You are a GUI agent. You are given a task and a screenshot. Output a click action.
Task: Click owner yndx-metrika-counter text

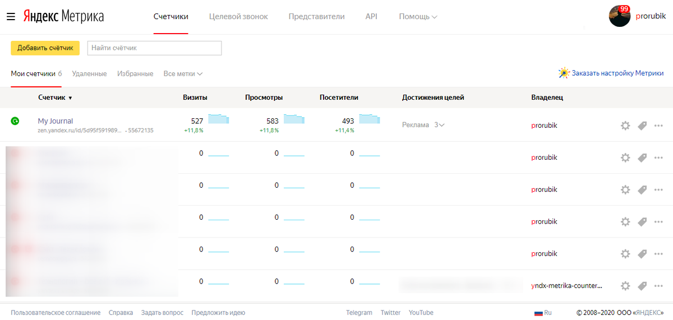567,286
